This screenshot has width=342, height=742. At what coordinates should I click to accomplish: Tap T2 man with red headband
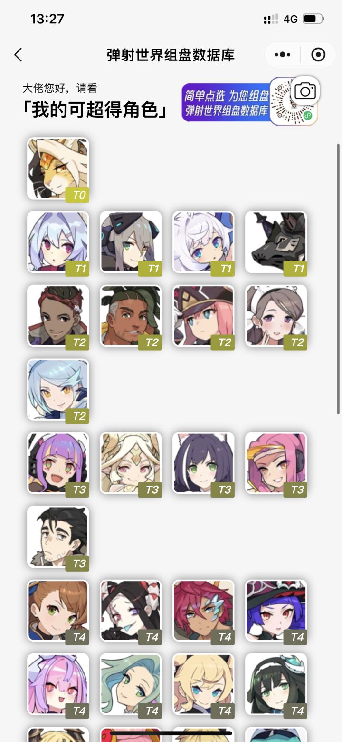pos(58,316)
